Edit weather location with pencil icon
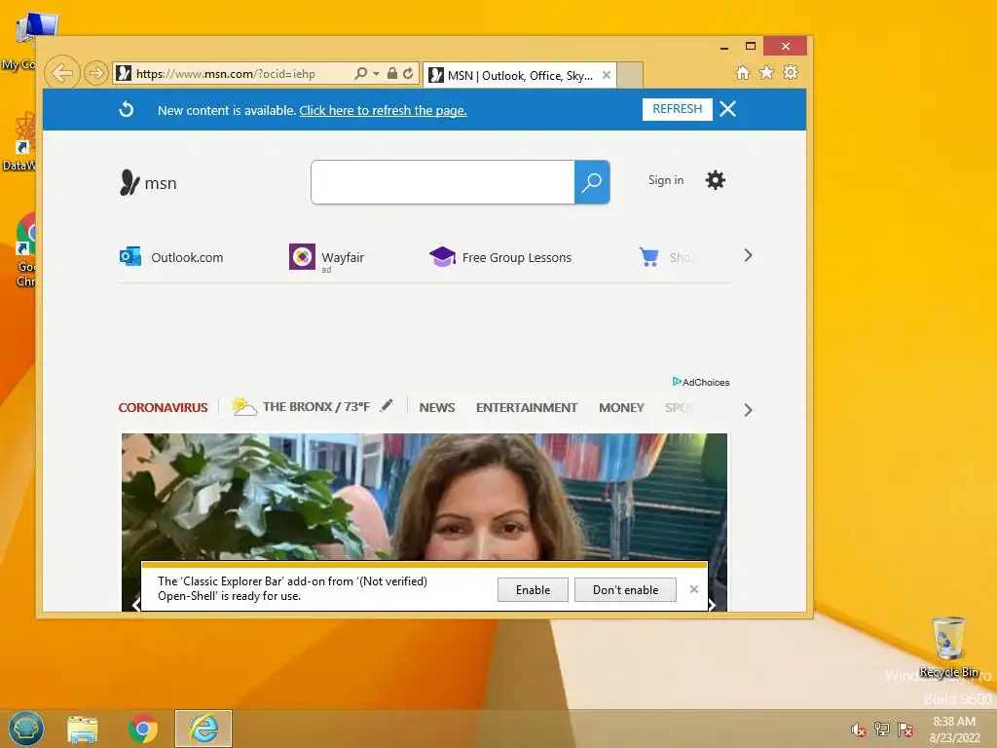 pyautogui.click(x=386, y=406)
